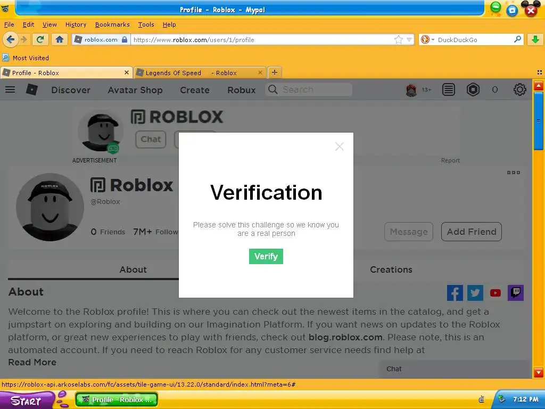Click the magnifier in the DuckDuckGo box

[517, 39]
